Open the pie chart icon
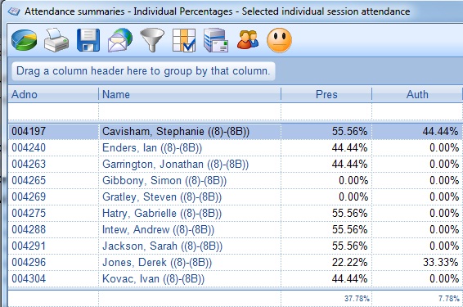The height and width of the screenshot is (307, 463). (25, 40)
